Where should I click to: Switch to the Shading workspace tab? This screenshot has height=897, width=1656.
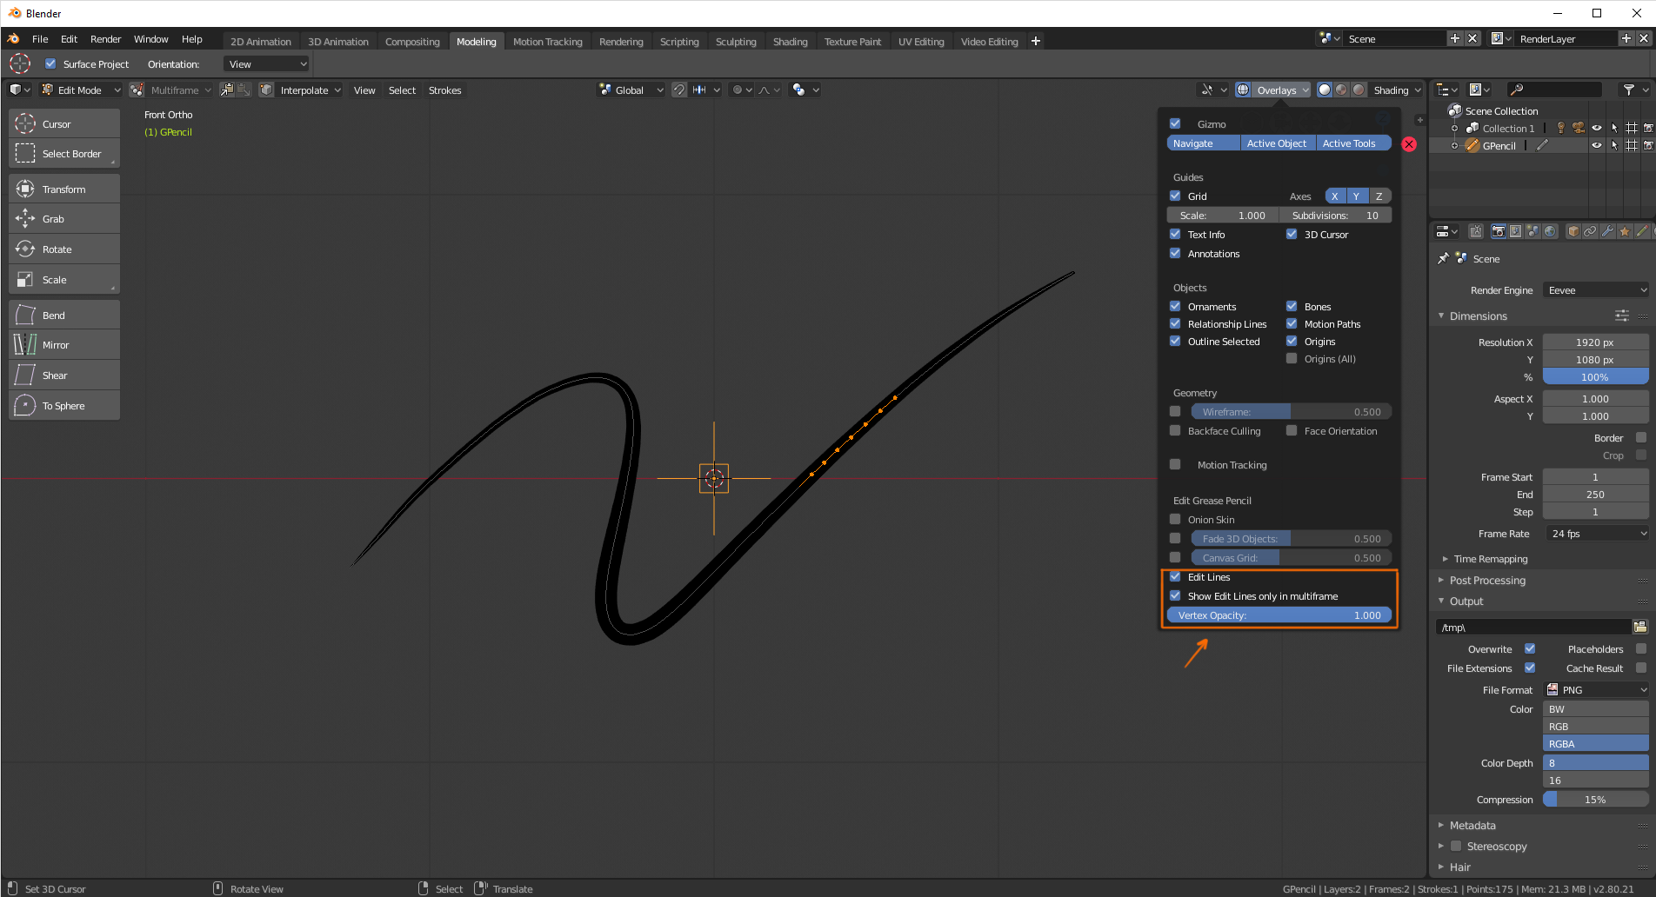[790, 41]
